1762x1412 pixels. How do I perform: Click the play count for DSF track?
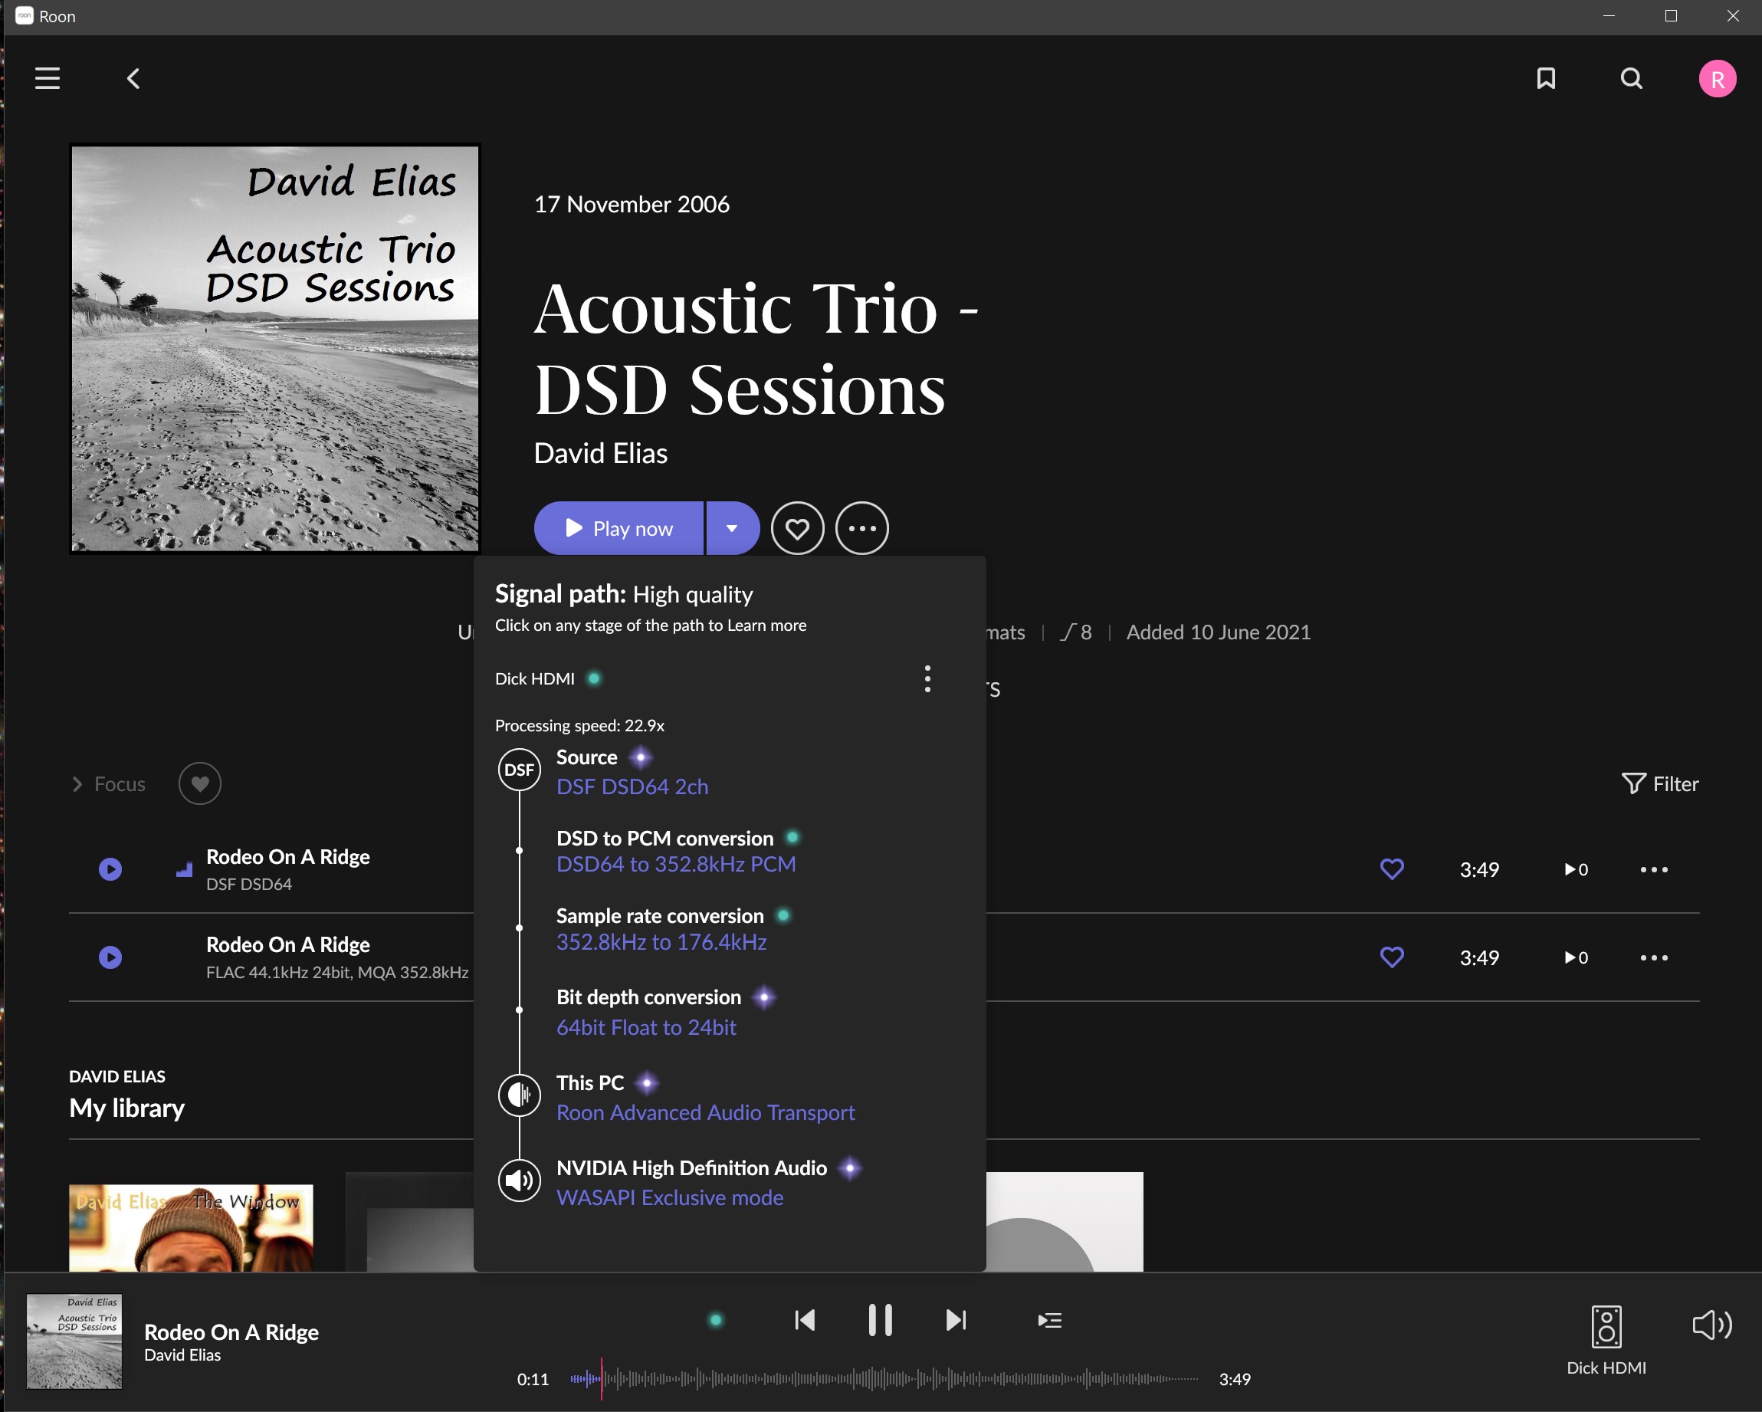click(x=1576, y=869)
